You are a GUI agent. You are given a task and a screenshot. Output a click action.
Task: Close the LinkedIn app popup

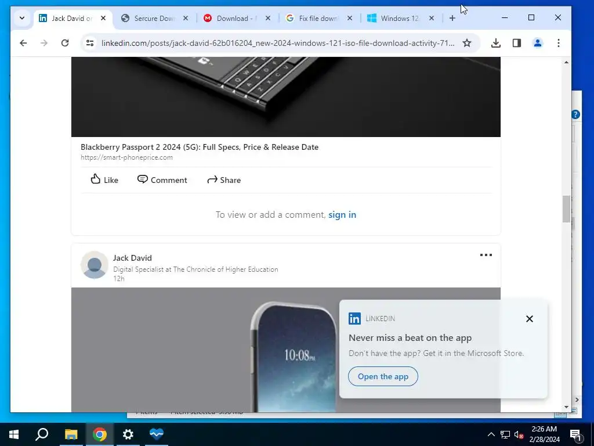(530, 319)
